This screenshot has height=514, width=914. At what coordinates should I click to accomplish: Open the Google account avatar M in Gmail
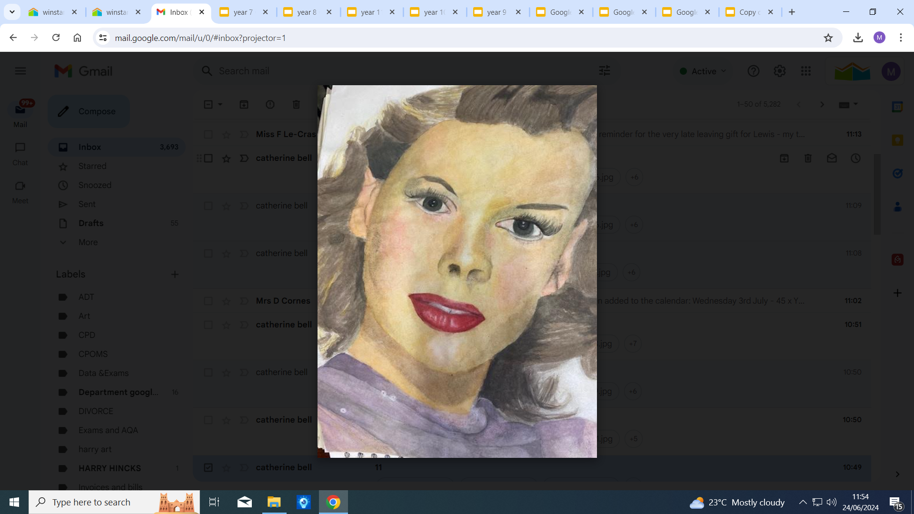point(891,71)
